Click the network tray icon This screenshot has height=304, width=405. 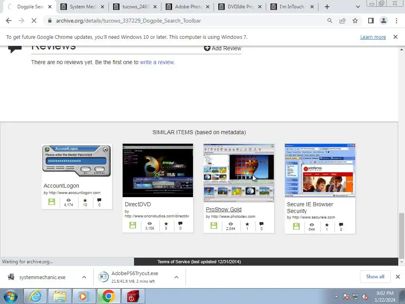[356, 297]
